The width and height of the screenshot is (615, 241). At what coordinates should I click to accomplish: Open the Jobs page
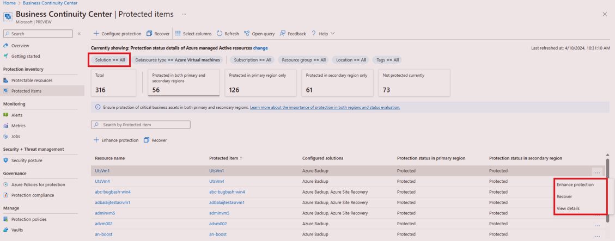pyautogui.click(x=16, y=136)
